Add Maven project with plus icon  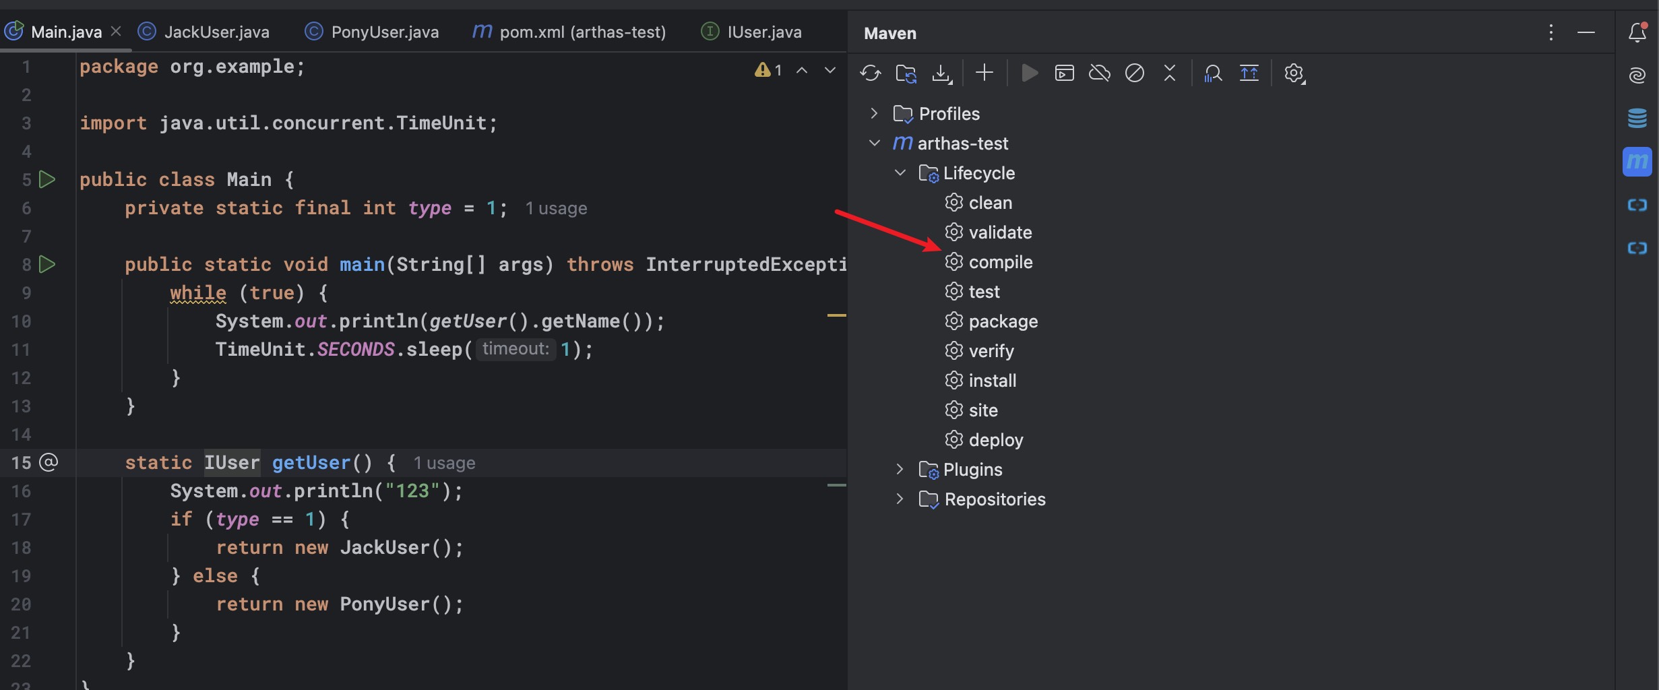point(984,73)
